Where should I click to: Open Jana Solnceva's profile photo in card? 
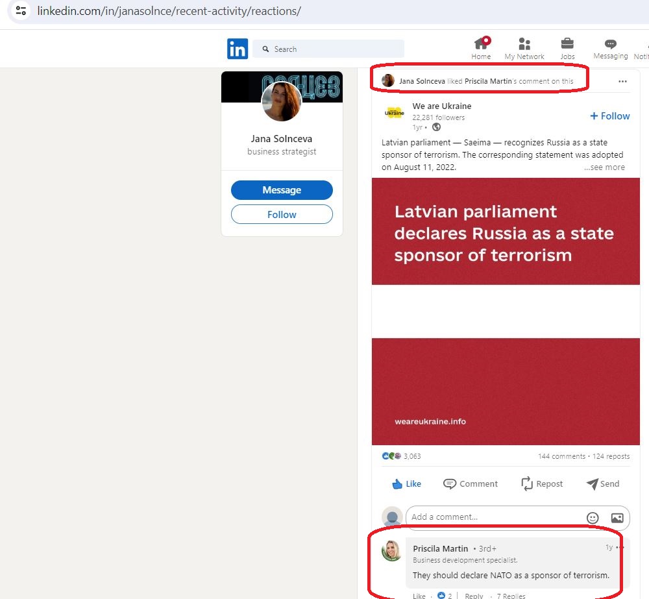point(282,101)
